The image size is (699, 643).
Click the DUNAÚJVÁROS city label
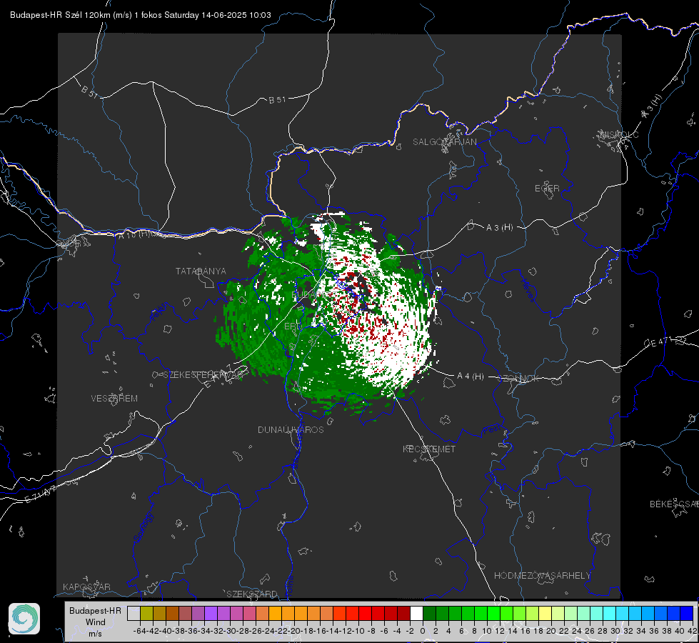point(291,429)
